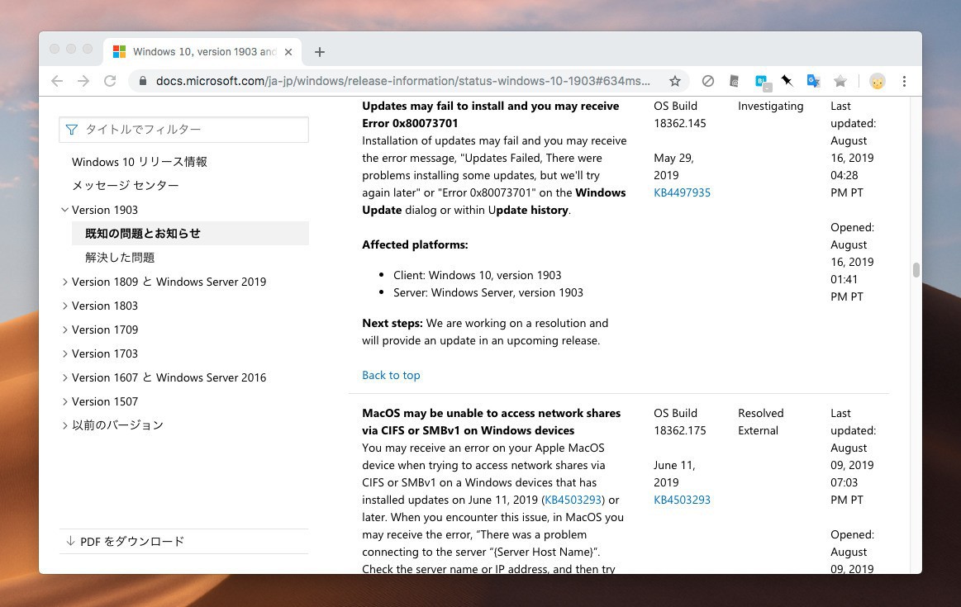Expand the Version 1709 section
The height and width of the screenshot is (607, 961).
(65, 330)
